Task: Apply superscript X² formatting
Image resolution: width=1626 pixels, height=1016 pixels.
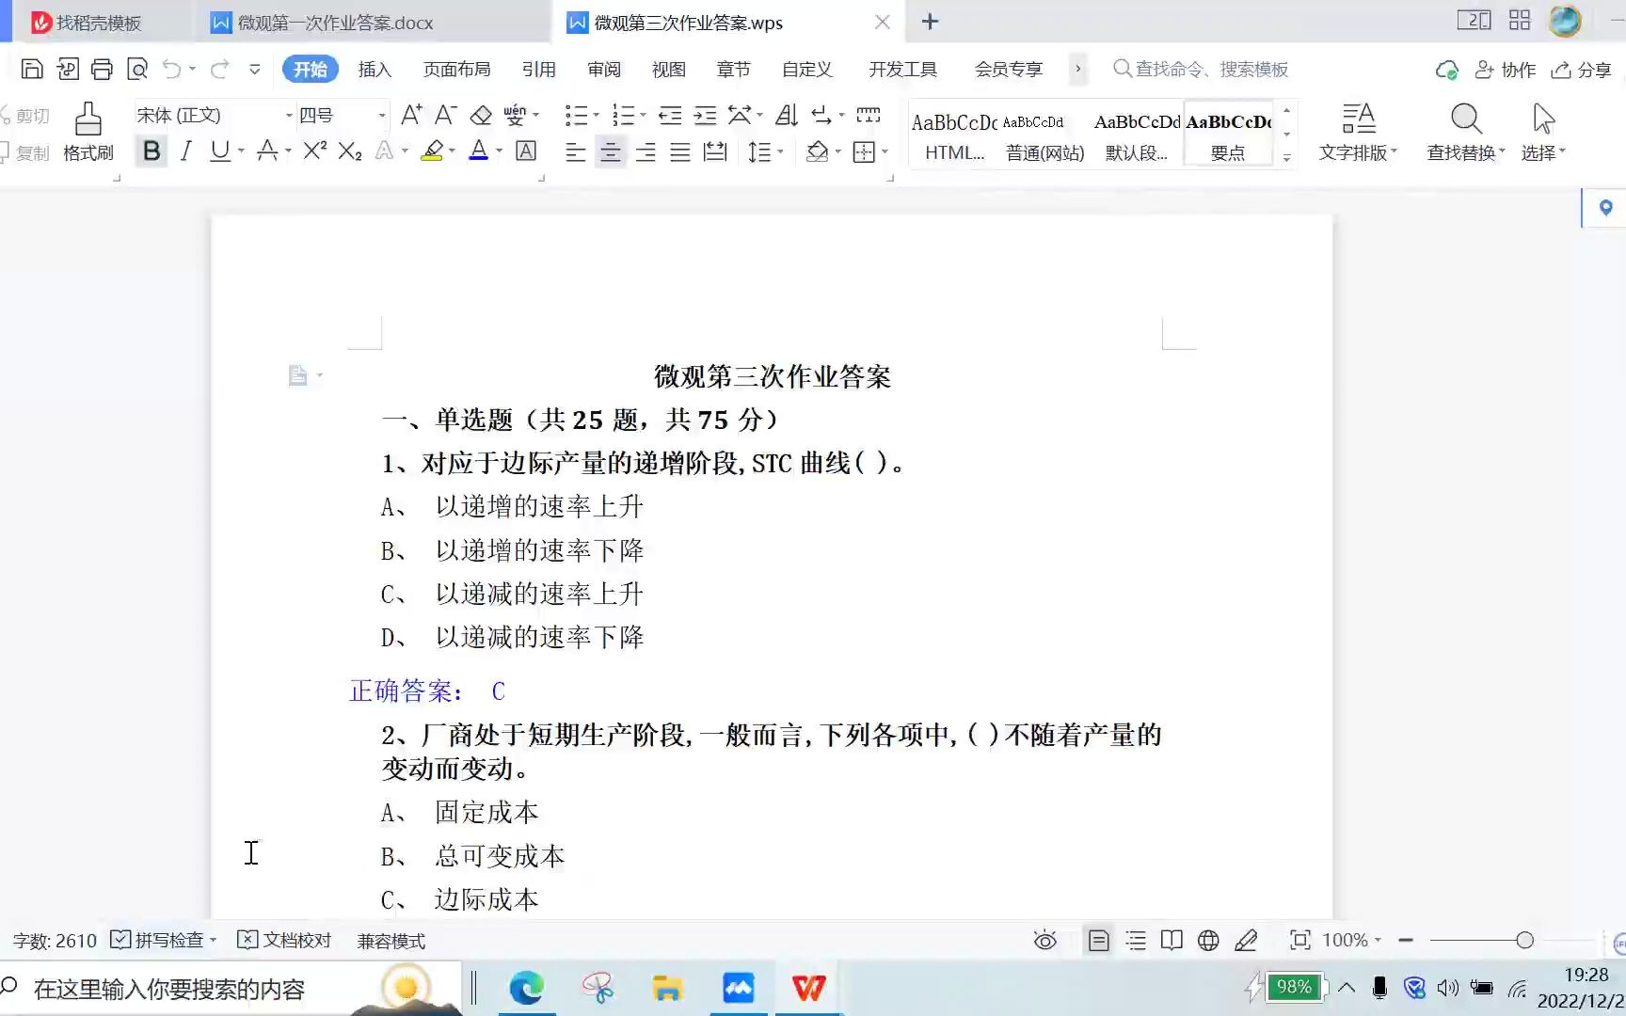Action: point(315,151)
